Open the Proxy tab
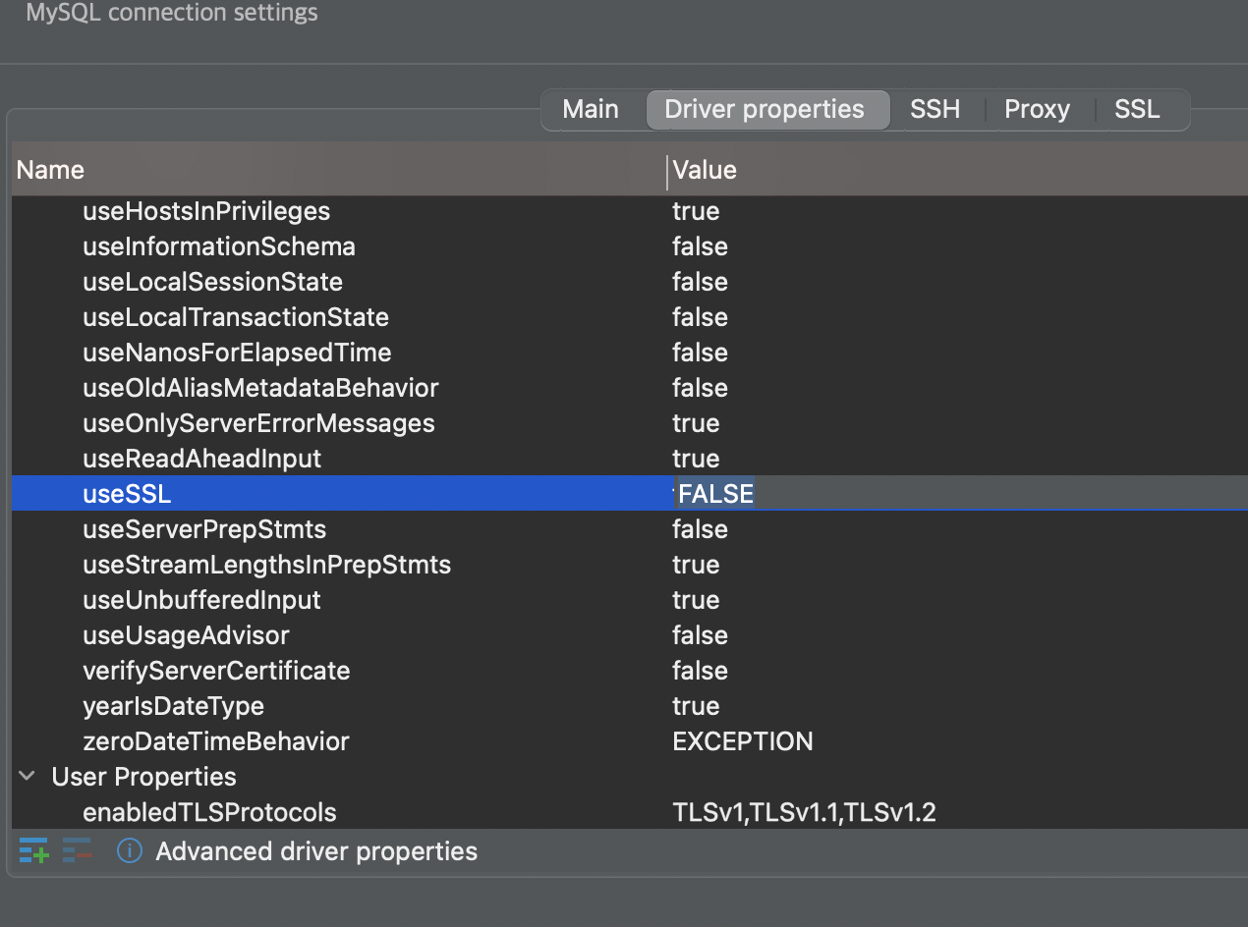Viewport: 1248px width, 927px height. [x=1037, y=109]
